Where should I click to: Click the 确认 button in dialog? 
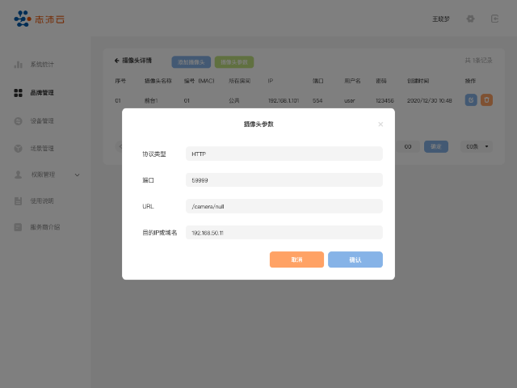[x=355, y=259]
